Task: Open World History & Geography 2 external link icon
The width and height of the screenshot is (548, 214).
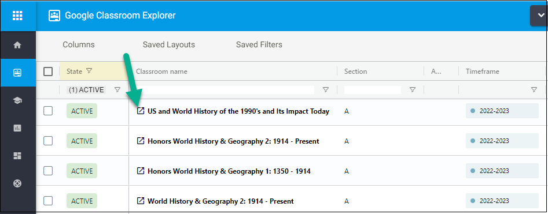Action: click(x=140, y=201)
